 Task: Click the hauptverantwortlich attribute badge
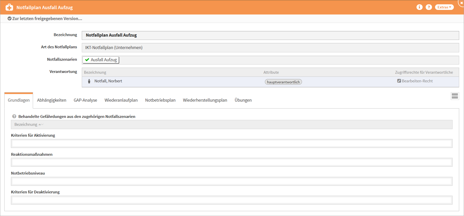pos(283,82)
